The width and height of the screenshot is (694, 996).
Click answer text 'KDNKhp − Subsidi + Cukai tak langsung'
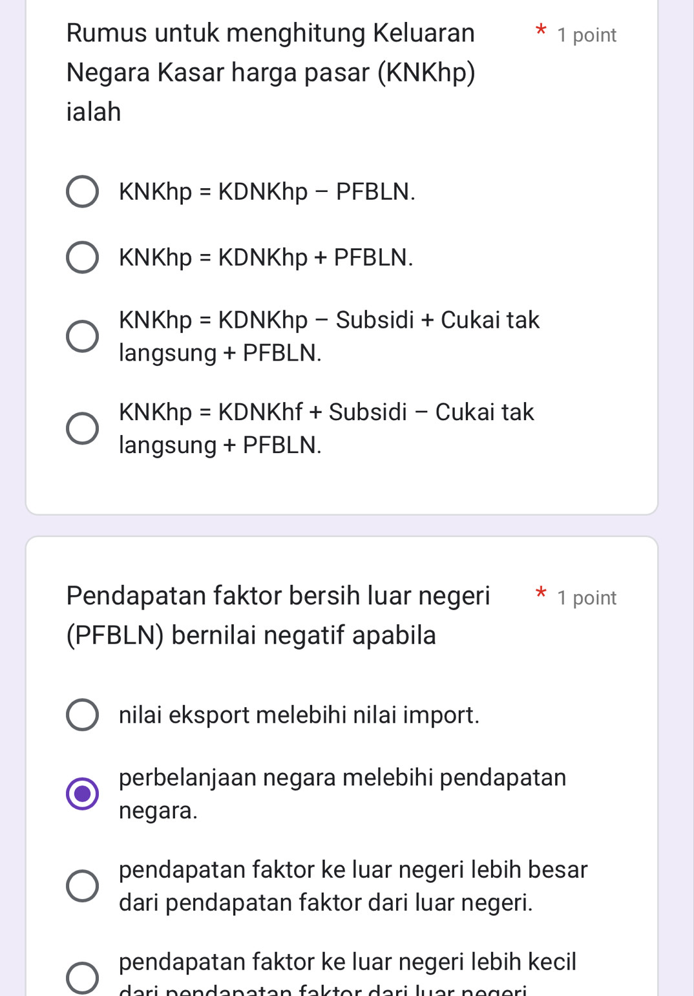tap(329, 336)
